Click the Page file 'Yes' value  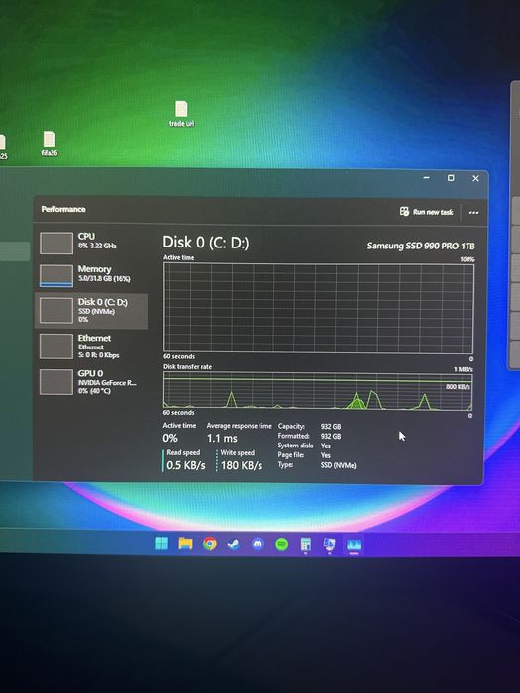click(x=326, y=455)
